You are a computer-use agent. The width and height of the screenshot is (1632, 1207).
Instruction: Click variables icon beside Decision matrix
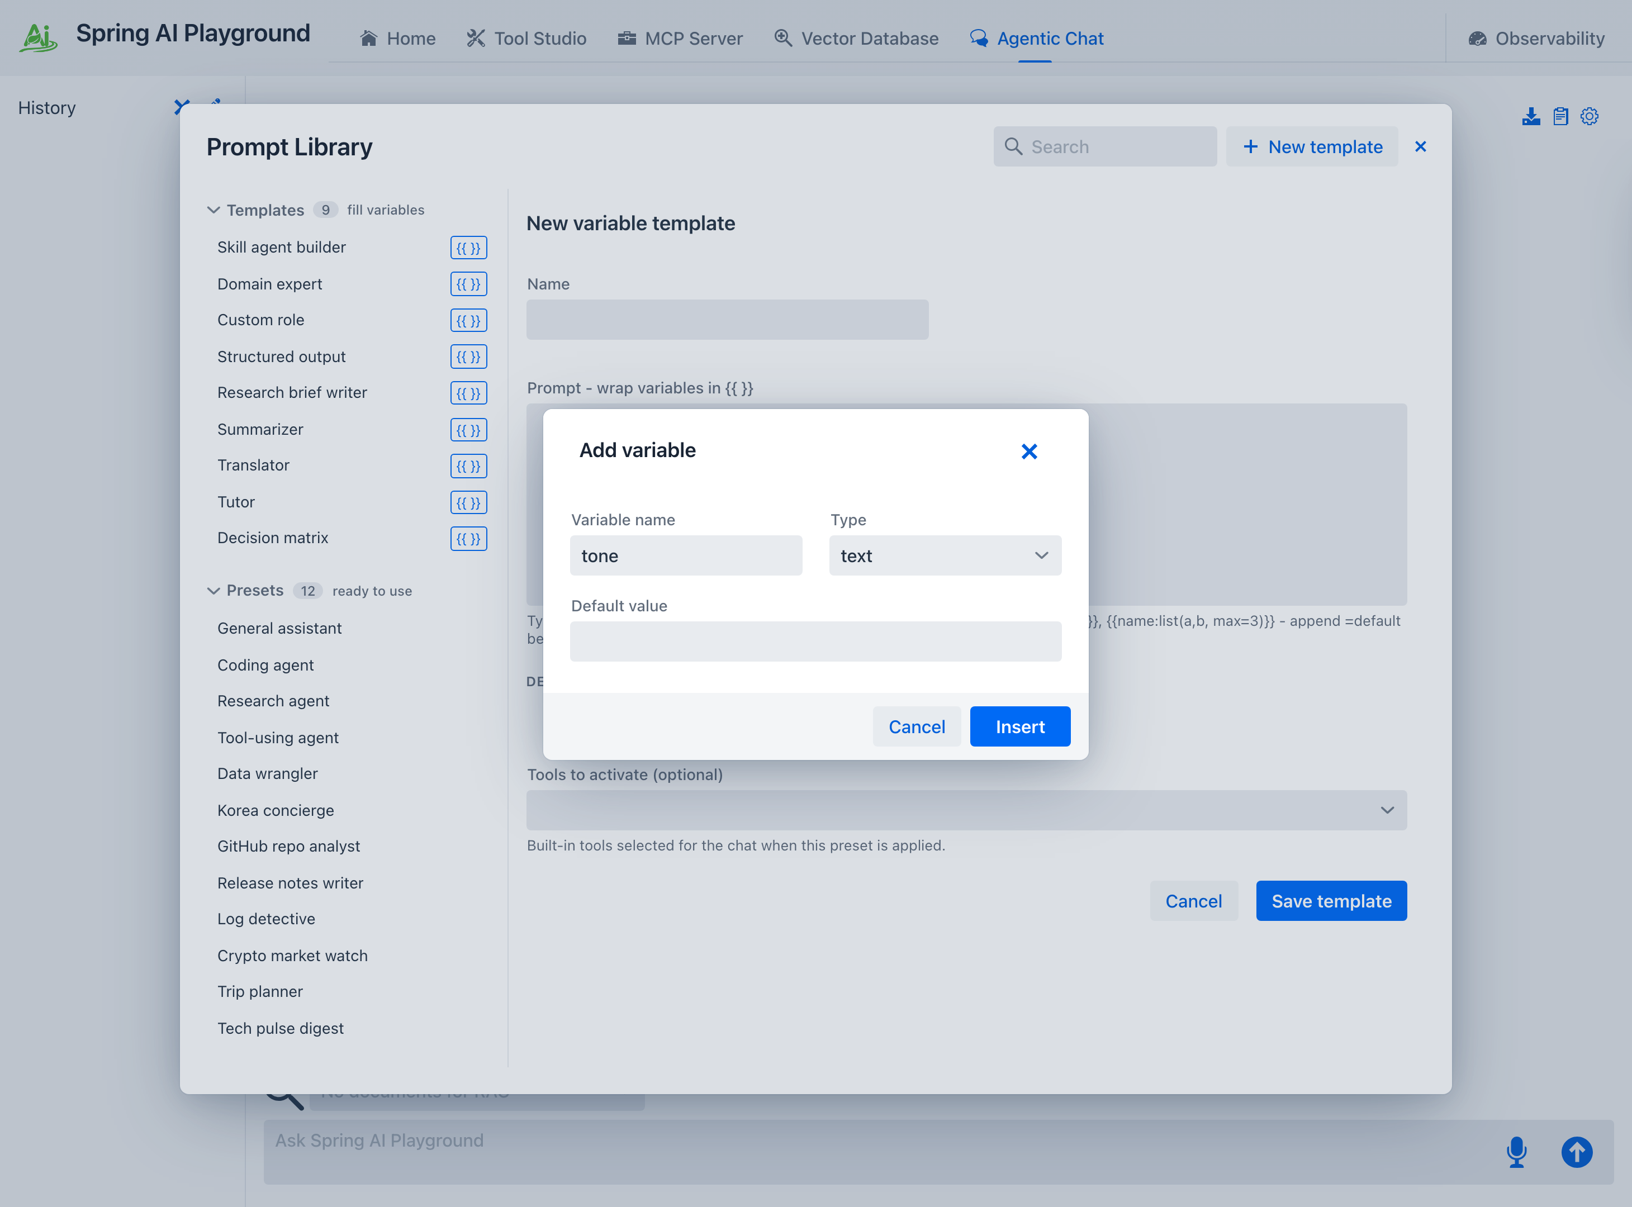pos(468,539)
